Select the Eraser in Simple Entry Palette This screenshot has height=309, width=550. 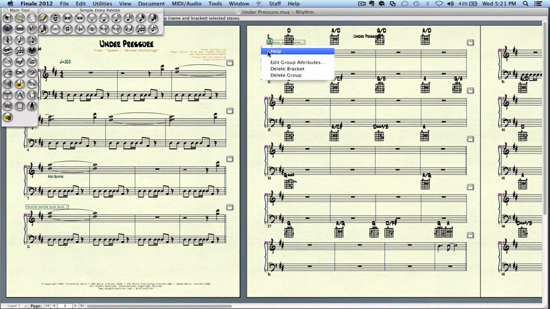(43, 18)
